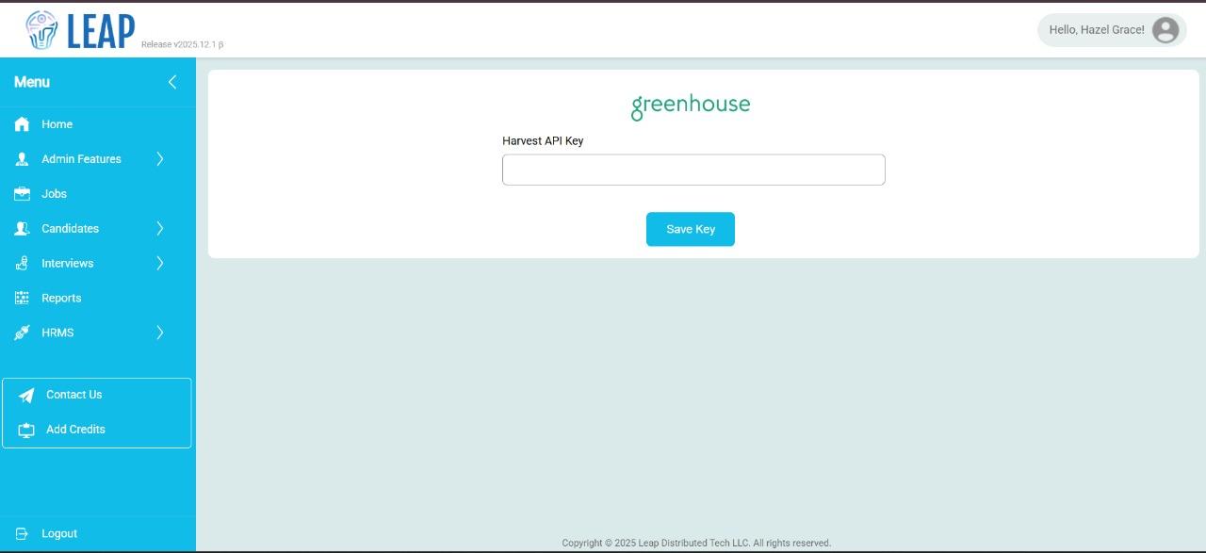Image resolution: width=1206 pixels, height=553 pixels.
Task: Expand the Admin Features submenu arrow
Action: tap(160, 159)
